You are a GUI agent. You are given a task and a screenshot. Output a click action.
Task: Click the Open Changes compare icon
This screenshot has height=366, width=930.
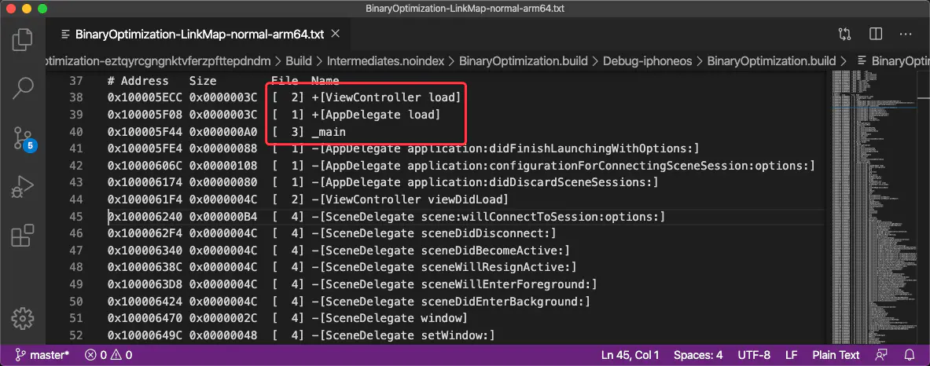pos(845,35)
